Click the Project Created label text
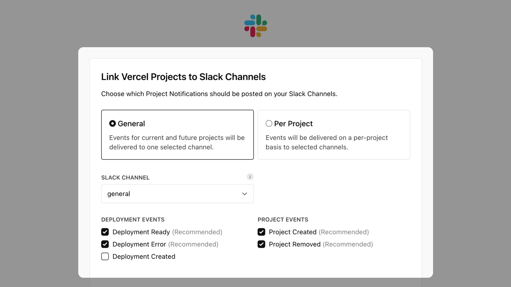The height and width of the screenshot is (287, 511). tap(293, 232)
